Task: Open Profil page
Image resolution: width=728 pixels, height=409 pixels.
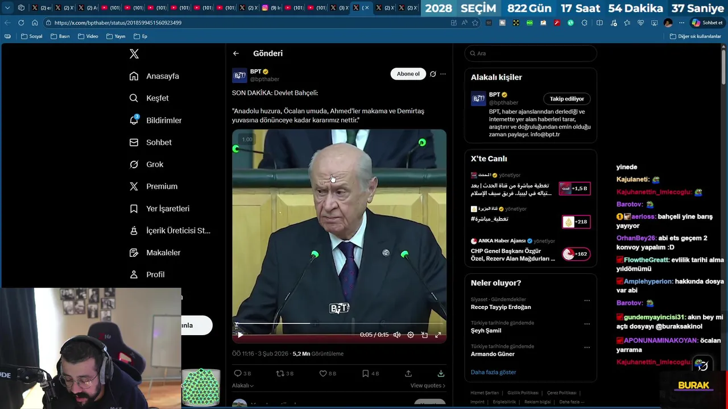Action: pyautogui.click(x=147, y=274)
